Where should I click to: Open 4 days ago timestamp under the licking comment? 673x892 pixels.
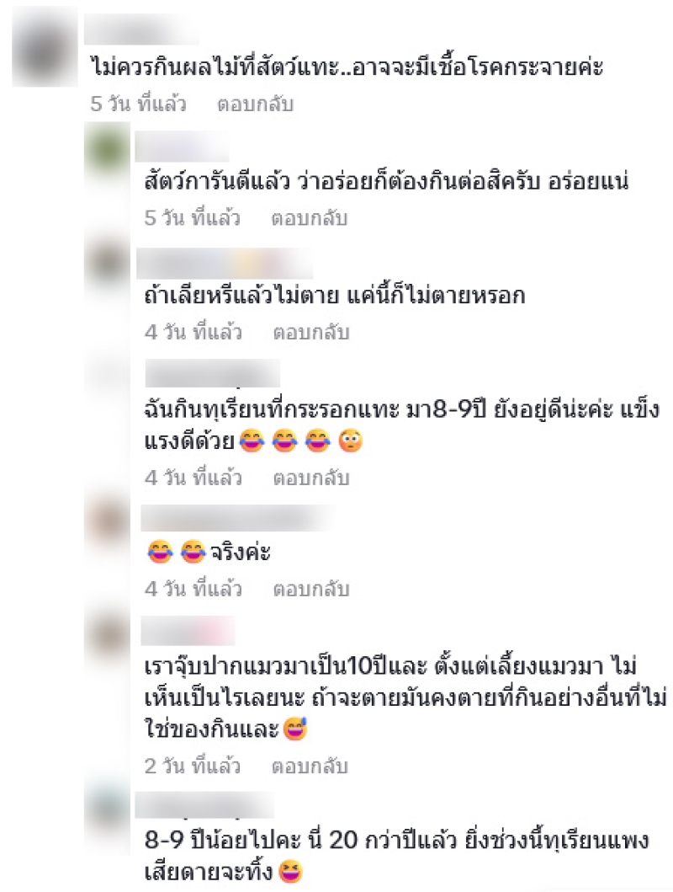(193, 332)
